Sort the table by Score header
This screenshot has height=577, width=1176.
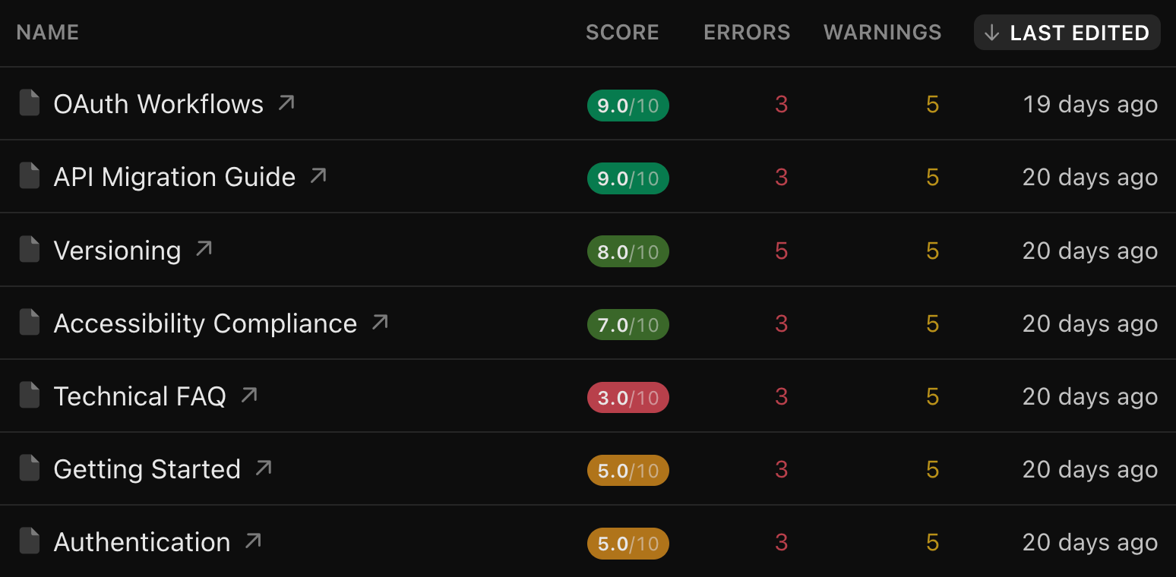point(622,33)
